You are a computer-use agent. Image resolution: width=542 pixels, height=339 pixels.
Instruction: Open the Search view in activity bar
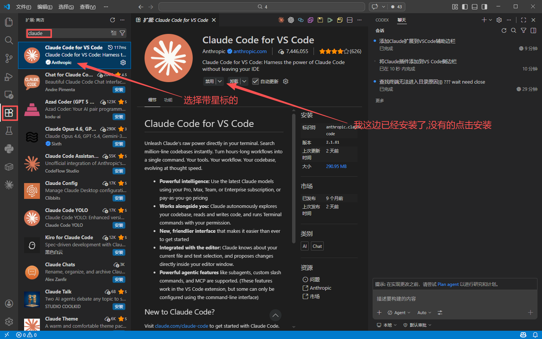[9, 40]
